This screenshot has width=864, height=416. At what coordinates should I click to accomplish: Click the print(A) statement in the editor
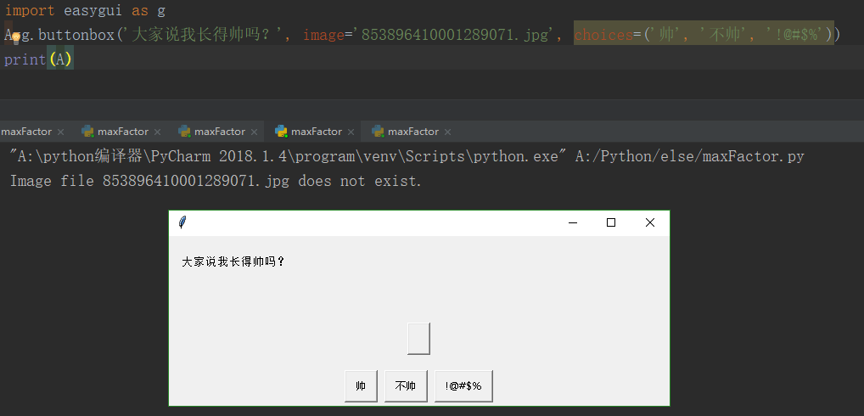click(38, 59)
